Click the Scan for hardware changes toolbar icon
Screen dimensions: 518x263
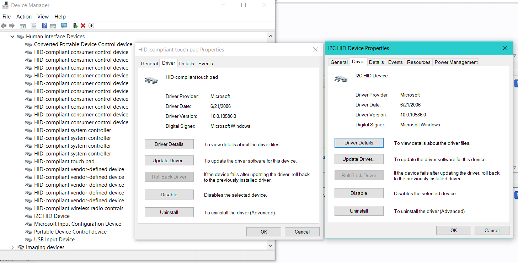click(64, 26)
